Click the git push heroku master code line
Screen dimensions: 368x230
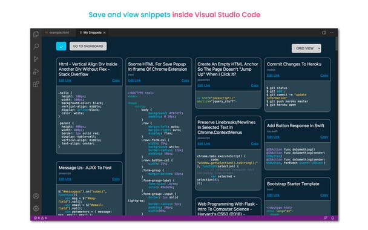(287, 102)
